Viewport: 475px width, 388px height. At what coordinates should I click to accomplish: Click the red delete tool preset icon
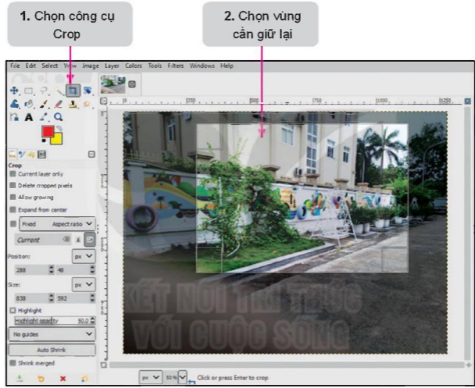coord(62,379)
